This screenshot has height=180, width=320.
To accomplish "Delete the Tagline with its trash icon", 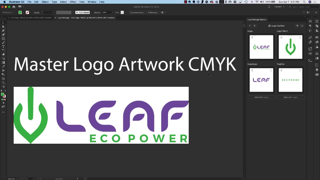I will pyautogui.click(x=300, y=70).
